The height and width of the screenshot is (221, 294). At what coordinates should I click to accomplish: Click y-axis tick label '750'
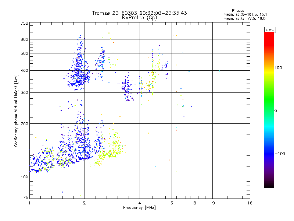pos(24,23)
